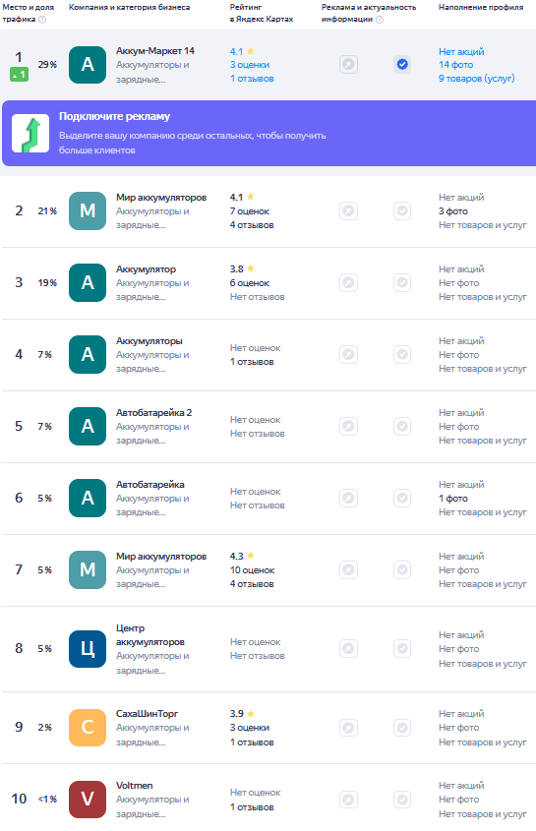Click the verification checkmark in Автобатарейка 2 row
The width and height of the screenshot is (536, 831).
coord(402,426)
